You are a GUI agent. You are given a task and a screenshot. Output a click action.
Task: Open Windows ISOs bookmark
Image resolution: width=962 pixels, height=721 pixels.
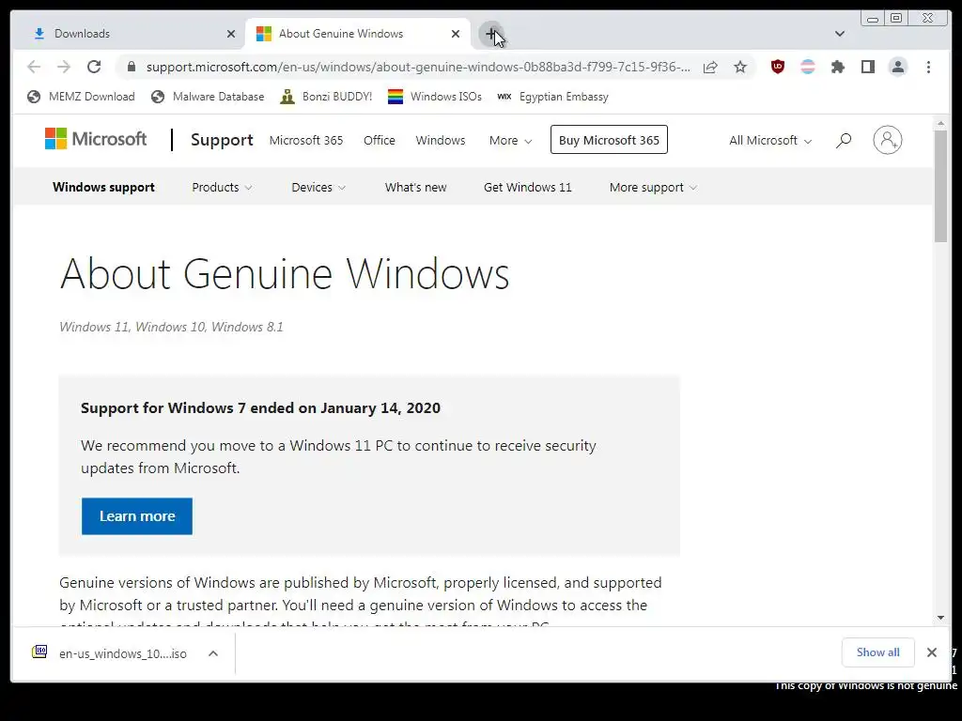(x=435, y=97)
